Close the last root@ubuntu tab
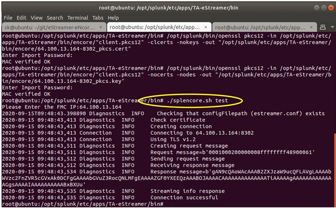The width and height of the screenshot is (336, 208). [x=311, y=27]
